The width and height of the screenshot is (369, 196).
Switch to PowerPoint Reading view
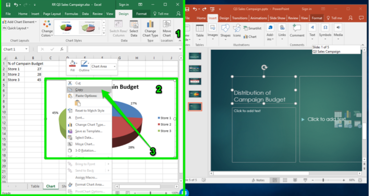295,180
